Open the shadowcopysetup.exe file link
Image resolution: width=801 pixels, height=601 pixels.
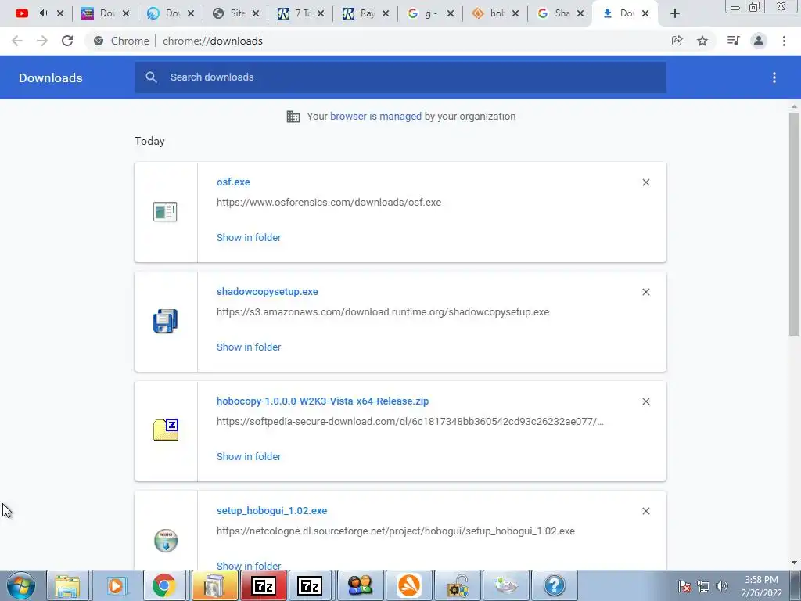coord(268,292)
